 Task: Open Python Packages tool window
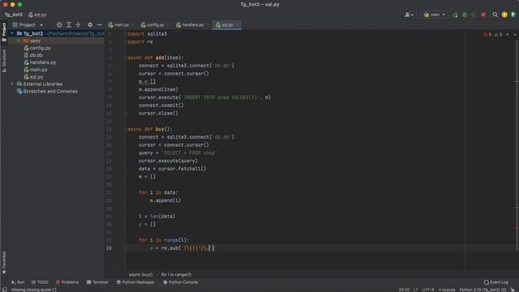point(135,282)
